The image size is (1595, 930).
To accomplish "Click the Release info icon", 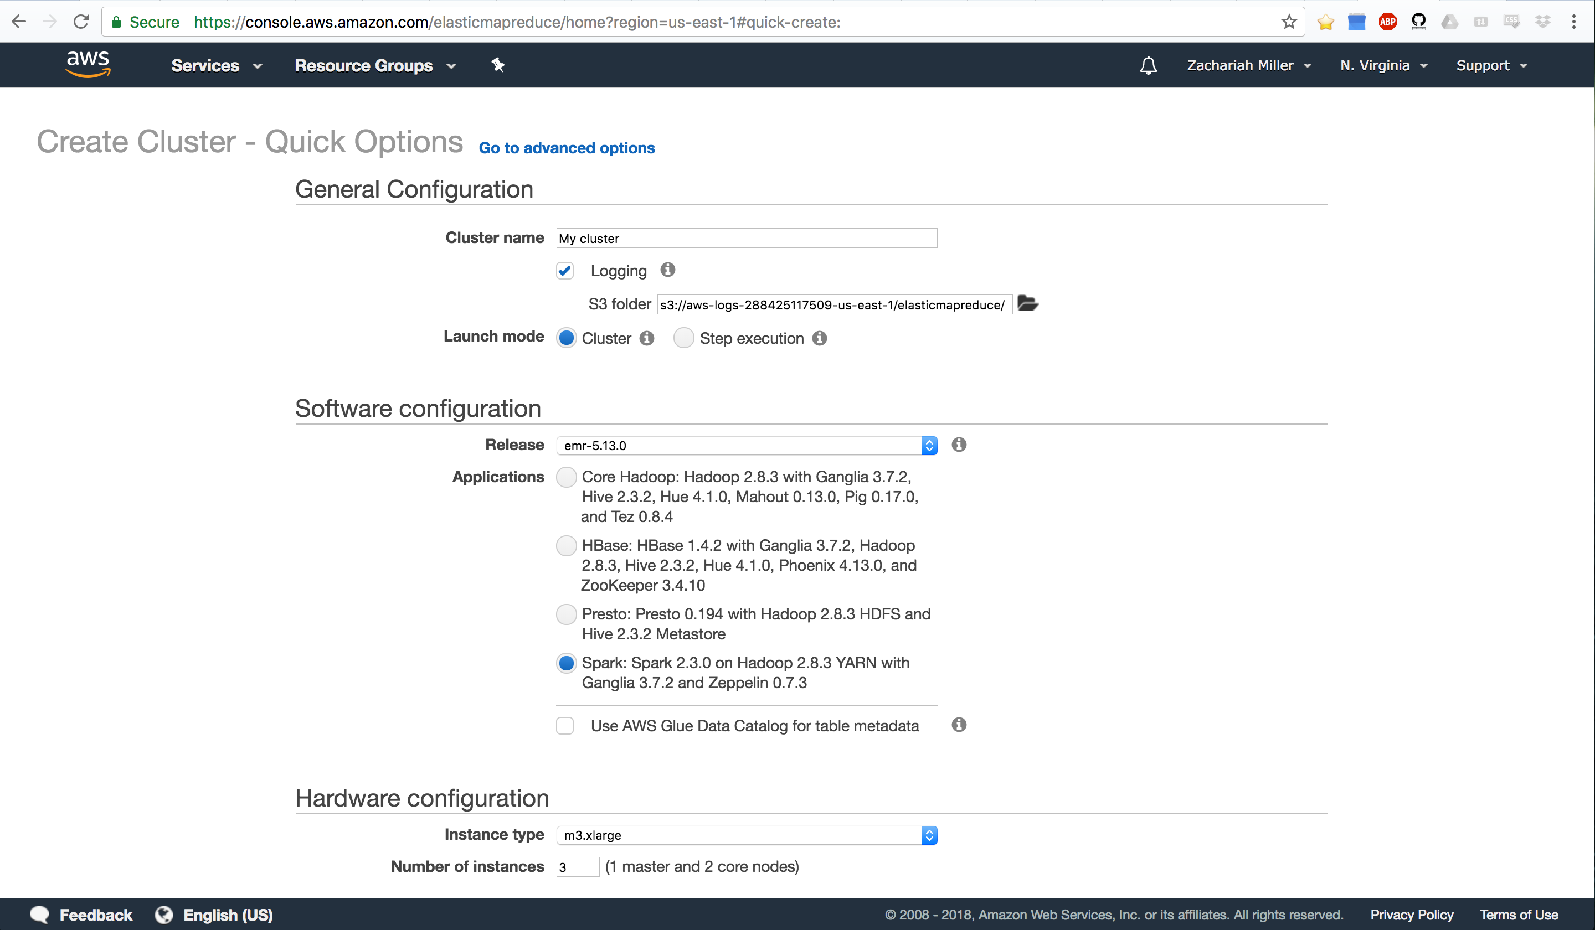I will point(959,445).
